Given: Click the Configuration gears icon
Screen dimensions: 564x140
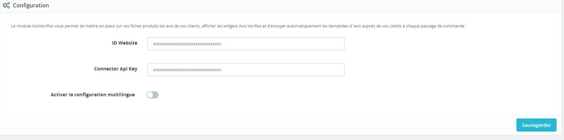Looking at the screenshot, I should (6, 5).
